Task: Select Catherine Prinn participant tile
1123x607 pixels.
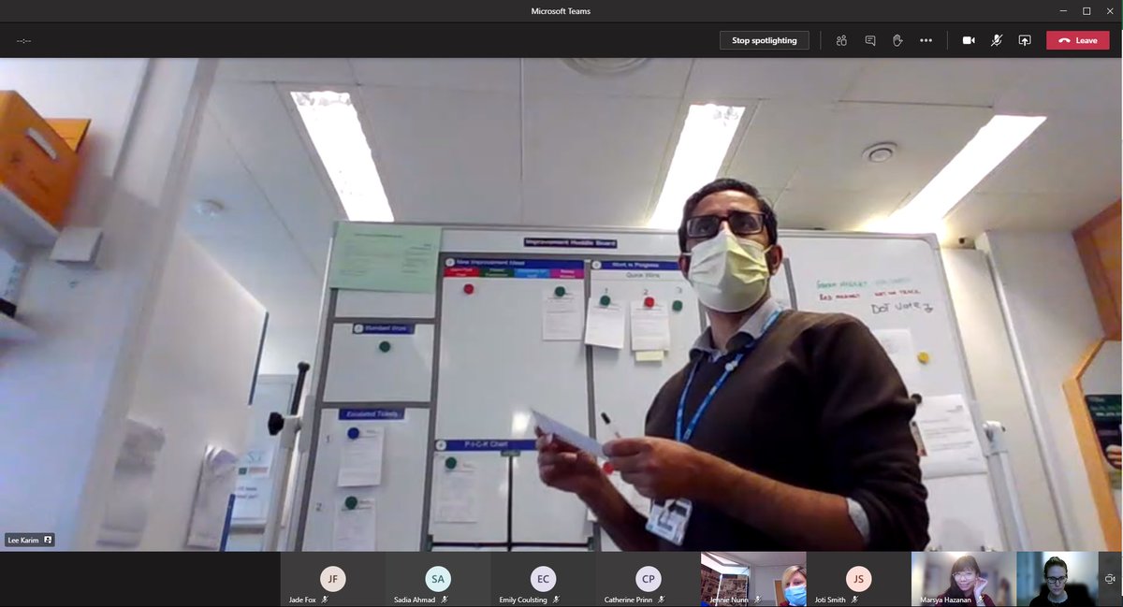Action: click(x=648, y=579)
